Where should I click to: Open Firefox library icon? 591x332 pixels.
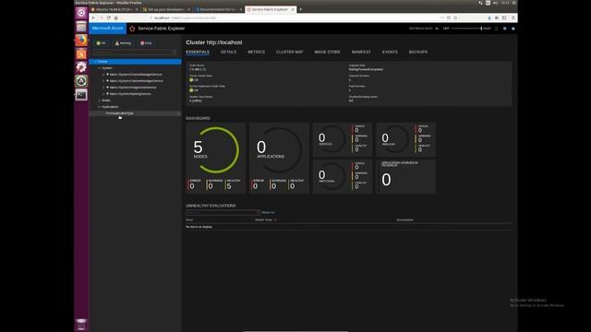pos(497,18)
